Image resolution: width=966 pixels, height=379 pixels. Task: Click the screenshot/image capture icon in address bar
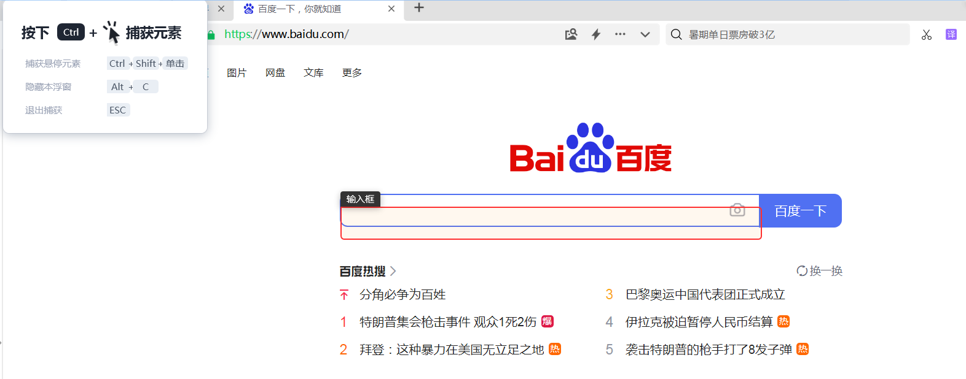(571, 34)
